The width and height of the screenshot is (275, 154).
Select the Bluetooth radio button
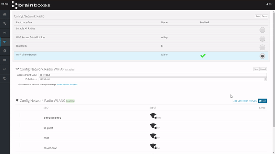(262, 47)
